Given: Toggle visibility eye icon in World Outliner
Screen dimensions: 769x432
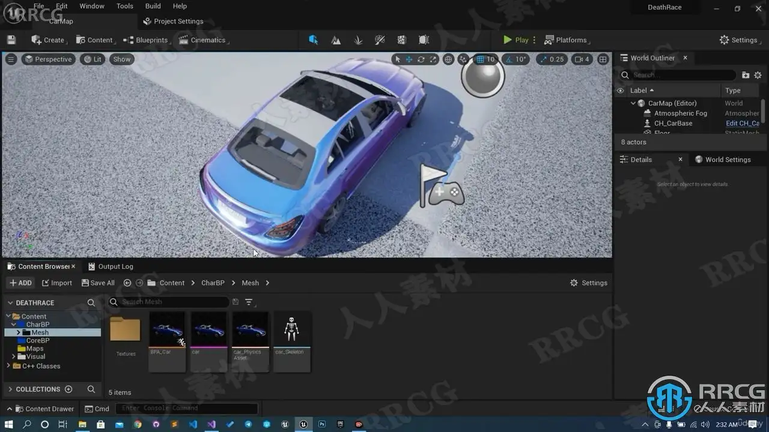Looking at the screenshot, I should click(621, 91).
